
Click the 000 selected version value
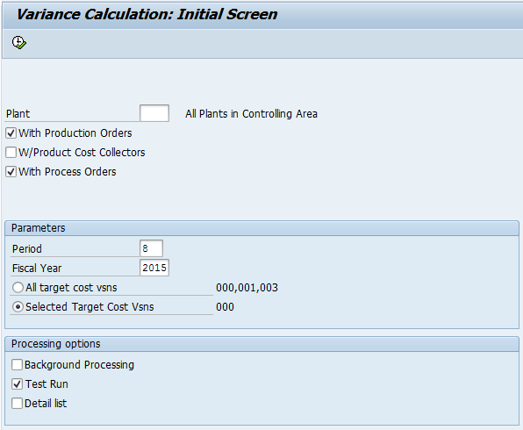point(225,307)
